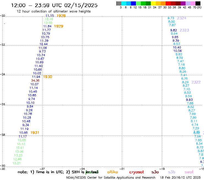Click the 9.26 wave height reading
This screenshot has height=180, width=204.
[x=29, y=110]
